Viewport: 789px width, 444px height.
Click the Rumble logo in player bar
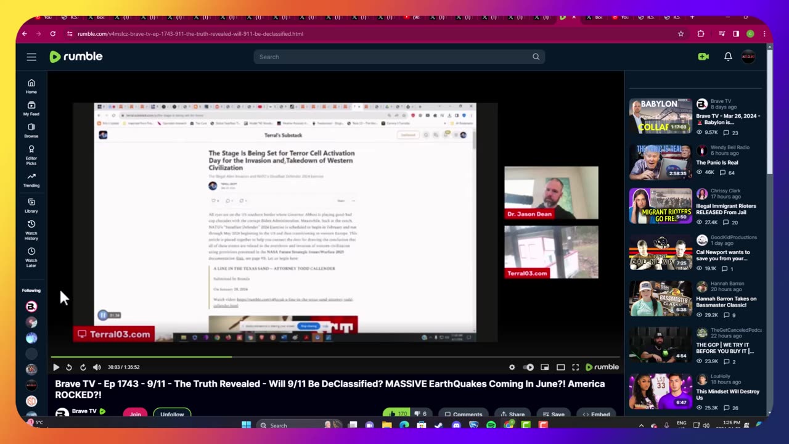tap(602, 367)
